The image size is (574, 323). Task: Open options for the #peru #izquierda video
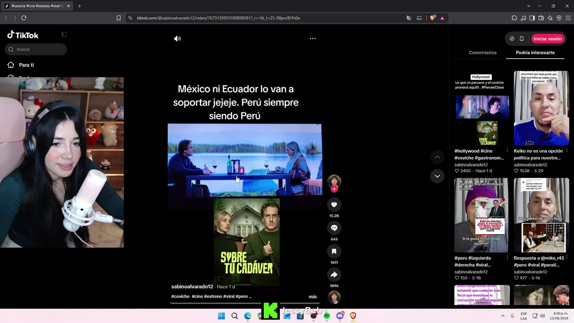pyautogui.click(x=507, y=258)
